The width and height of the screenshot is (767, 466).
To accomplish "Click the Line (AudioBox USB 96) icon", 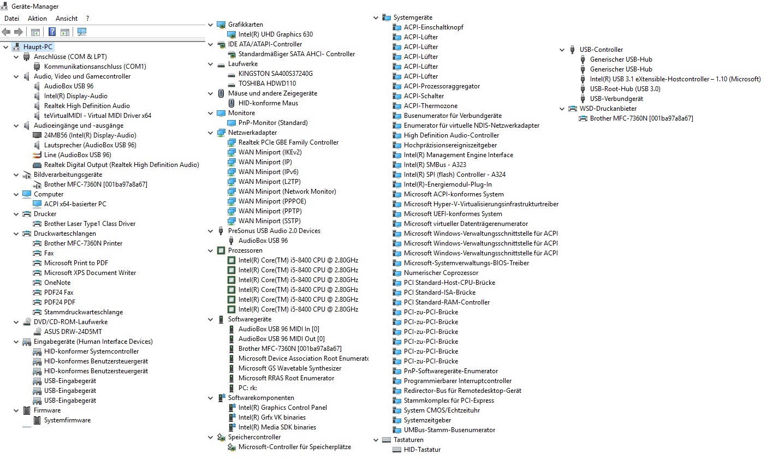I will pyautogui.click(x=37, y=155).
